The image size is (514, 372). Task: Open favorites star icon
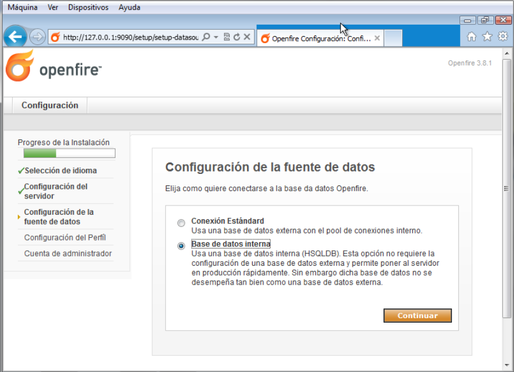487,37
